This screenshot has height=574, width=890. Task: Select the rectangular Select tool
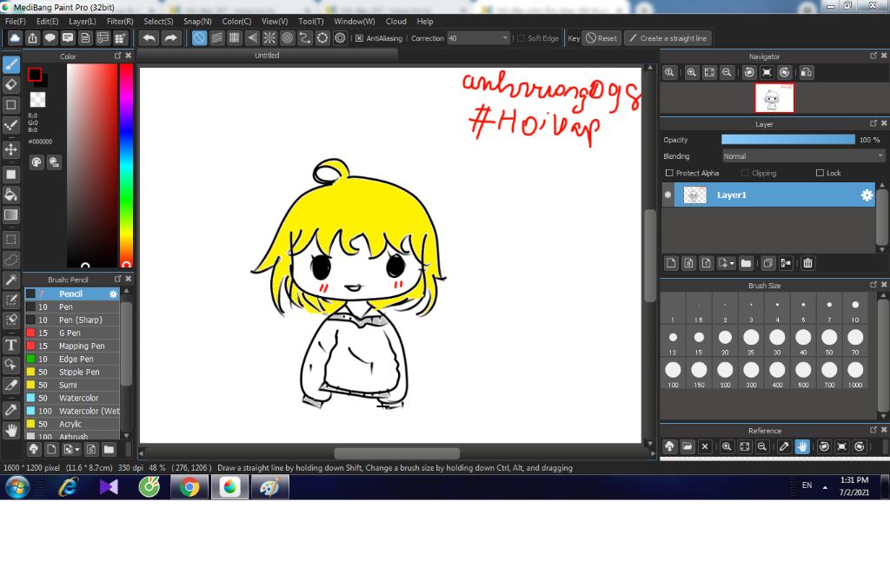pos(10,240)
